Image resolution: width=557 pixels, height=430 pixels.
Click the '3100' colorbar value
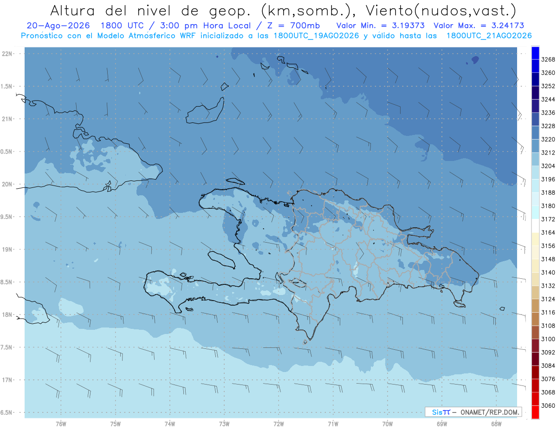[548, 339]
